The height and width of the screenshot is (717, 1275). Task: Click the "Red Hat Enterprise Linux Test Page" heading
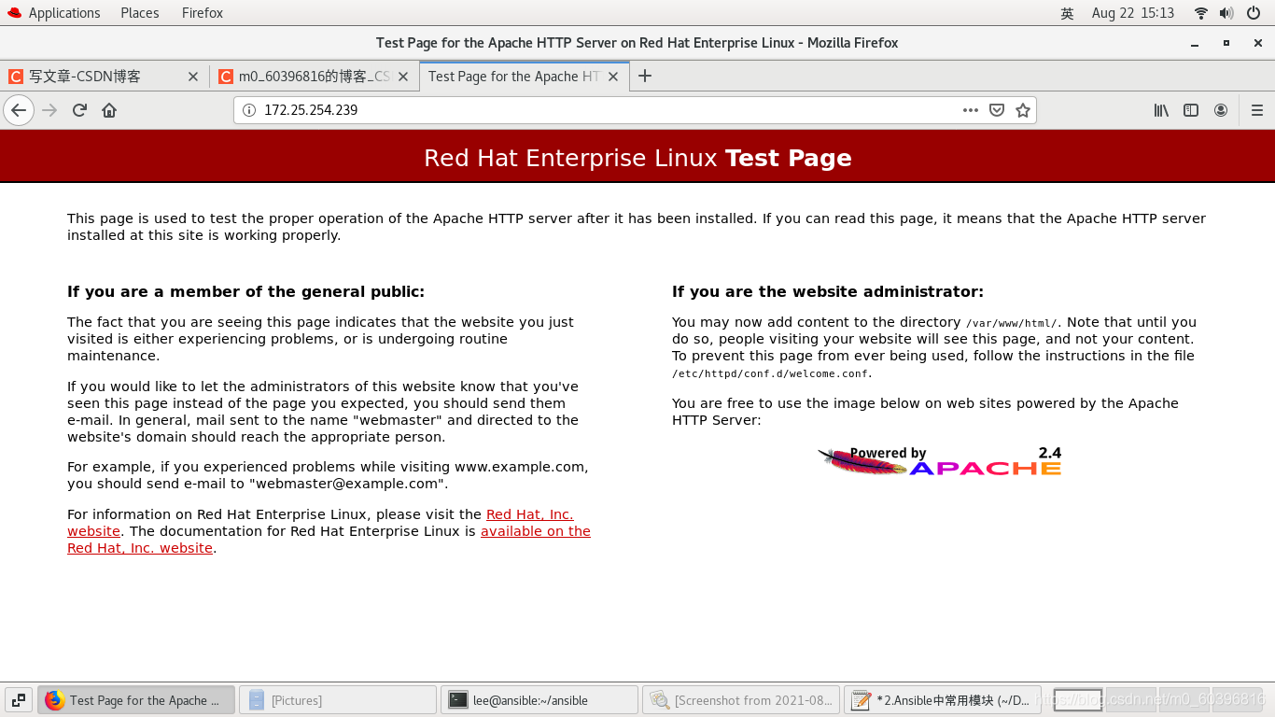pyautogui.click(x=637, y=158)
